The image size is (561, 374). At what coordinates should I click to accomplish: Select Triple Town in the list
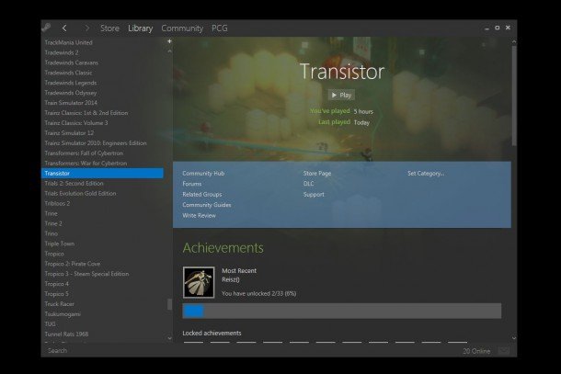[x=60, y=244]
